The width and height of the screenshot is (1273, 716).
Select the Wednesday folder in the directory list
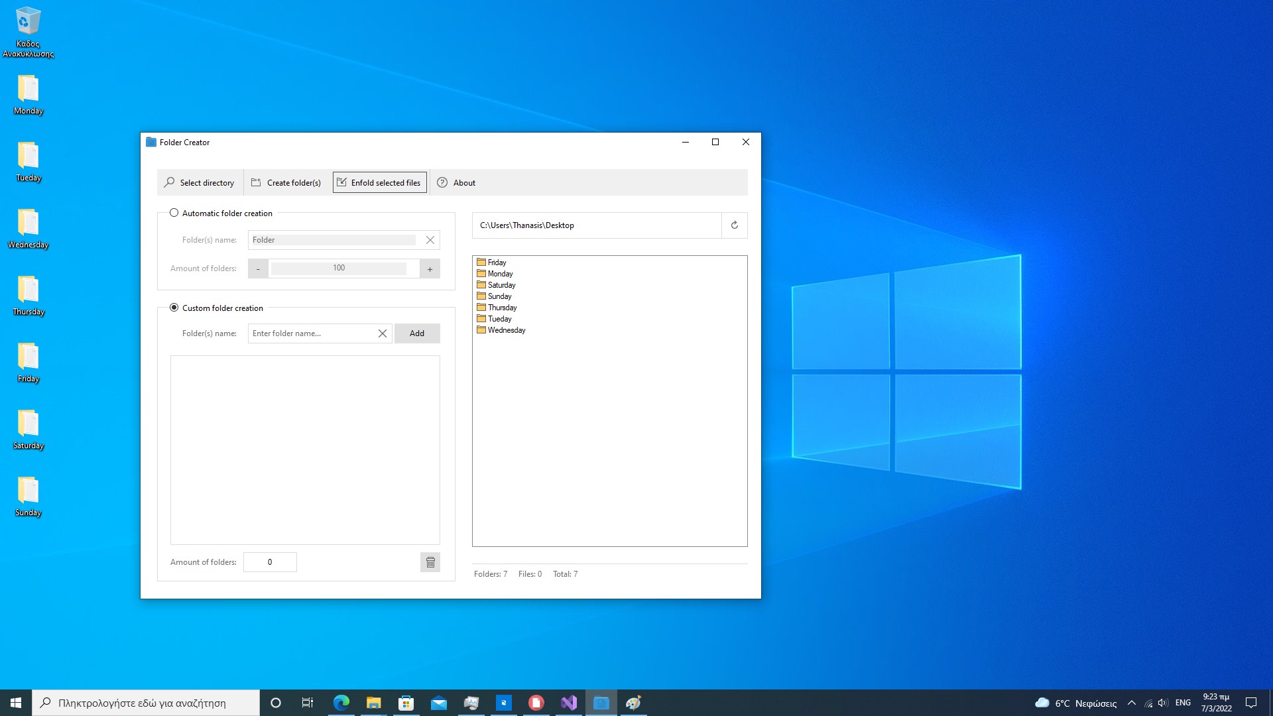click(506, 330)
